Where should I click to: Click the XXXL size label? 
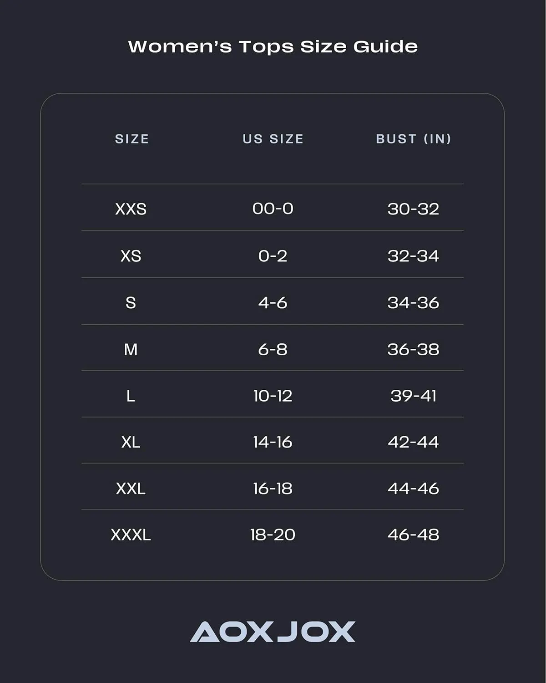131,535
